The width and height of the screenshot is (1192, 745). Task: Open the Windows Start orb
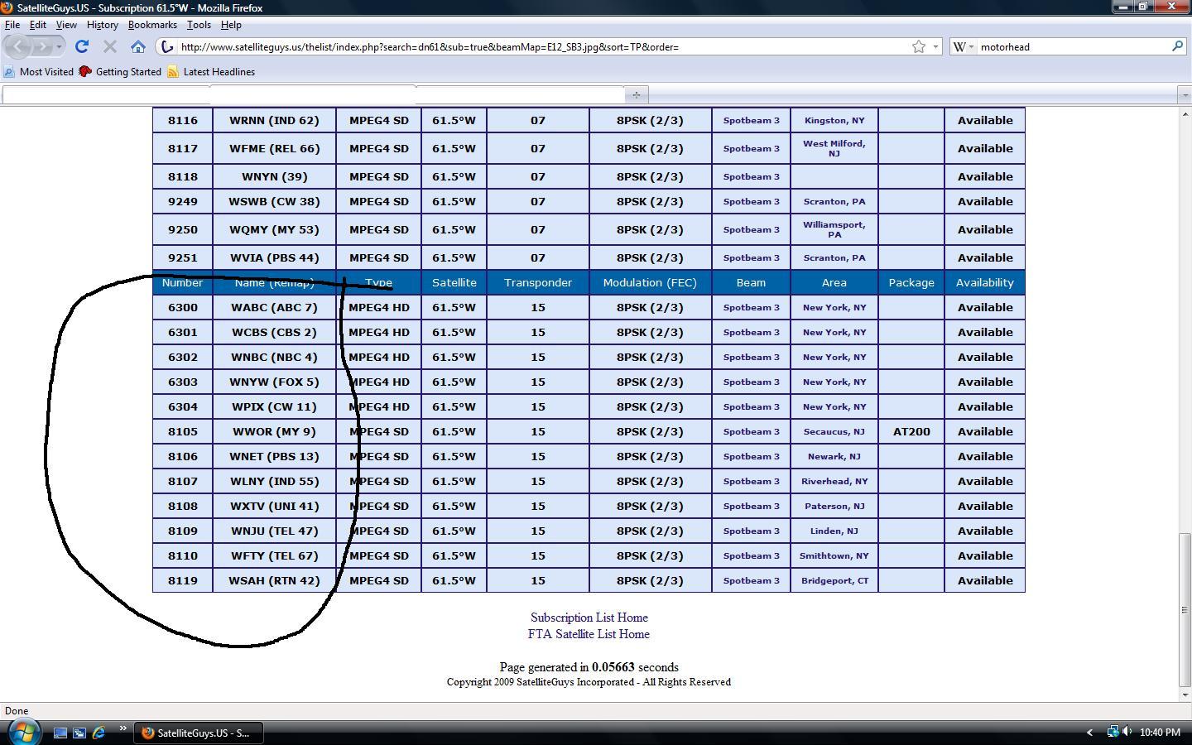22,732
